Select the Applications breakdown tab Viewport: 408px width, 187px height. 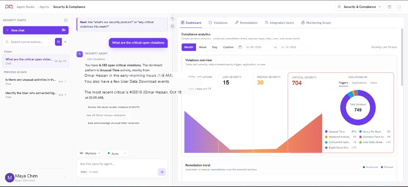359,83
